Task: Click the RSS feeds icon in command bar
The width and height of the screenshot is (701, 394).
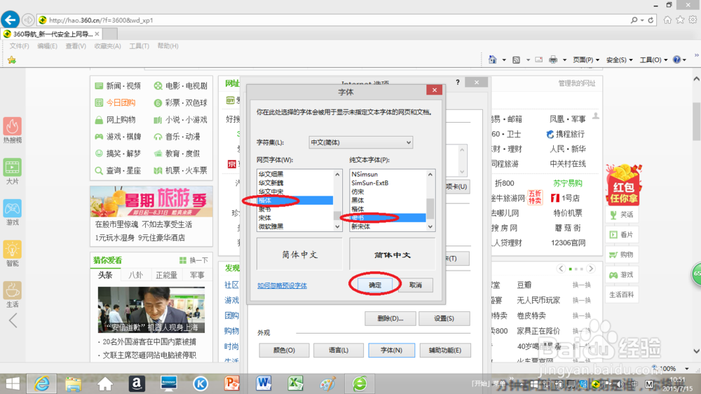Action: [516, 60]
